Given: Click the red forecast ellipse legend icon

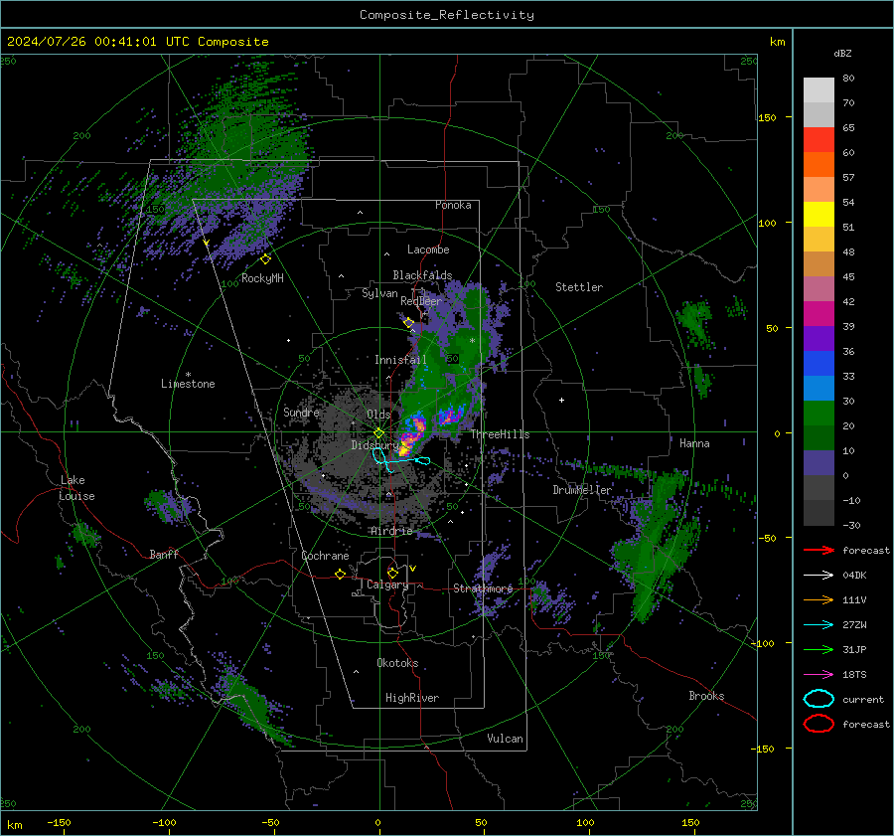Looking at the screenshot, I should pyautogui.click(x=819, y=724).
